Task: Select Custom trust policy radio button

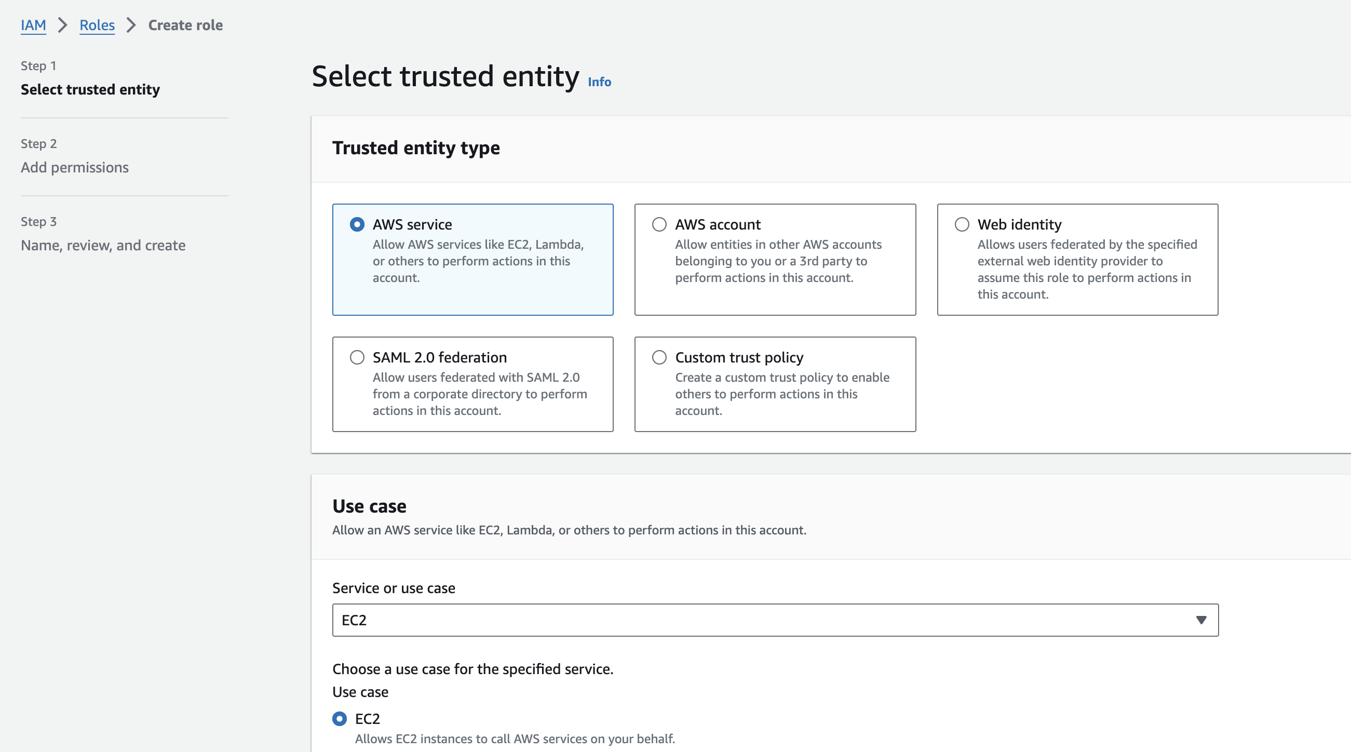Action: [659, 357]
